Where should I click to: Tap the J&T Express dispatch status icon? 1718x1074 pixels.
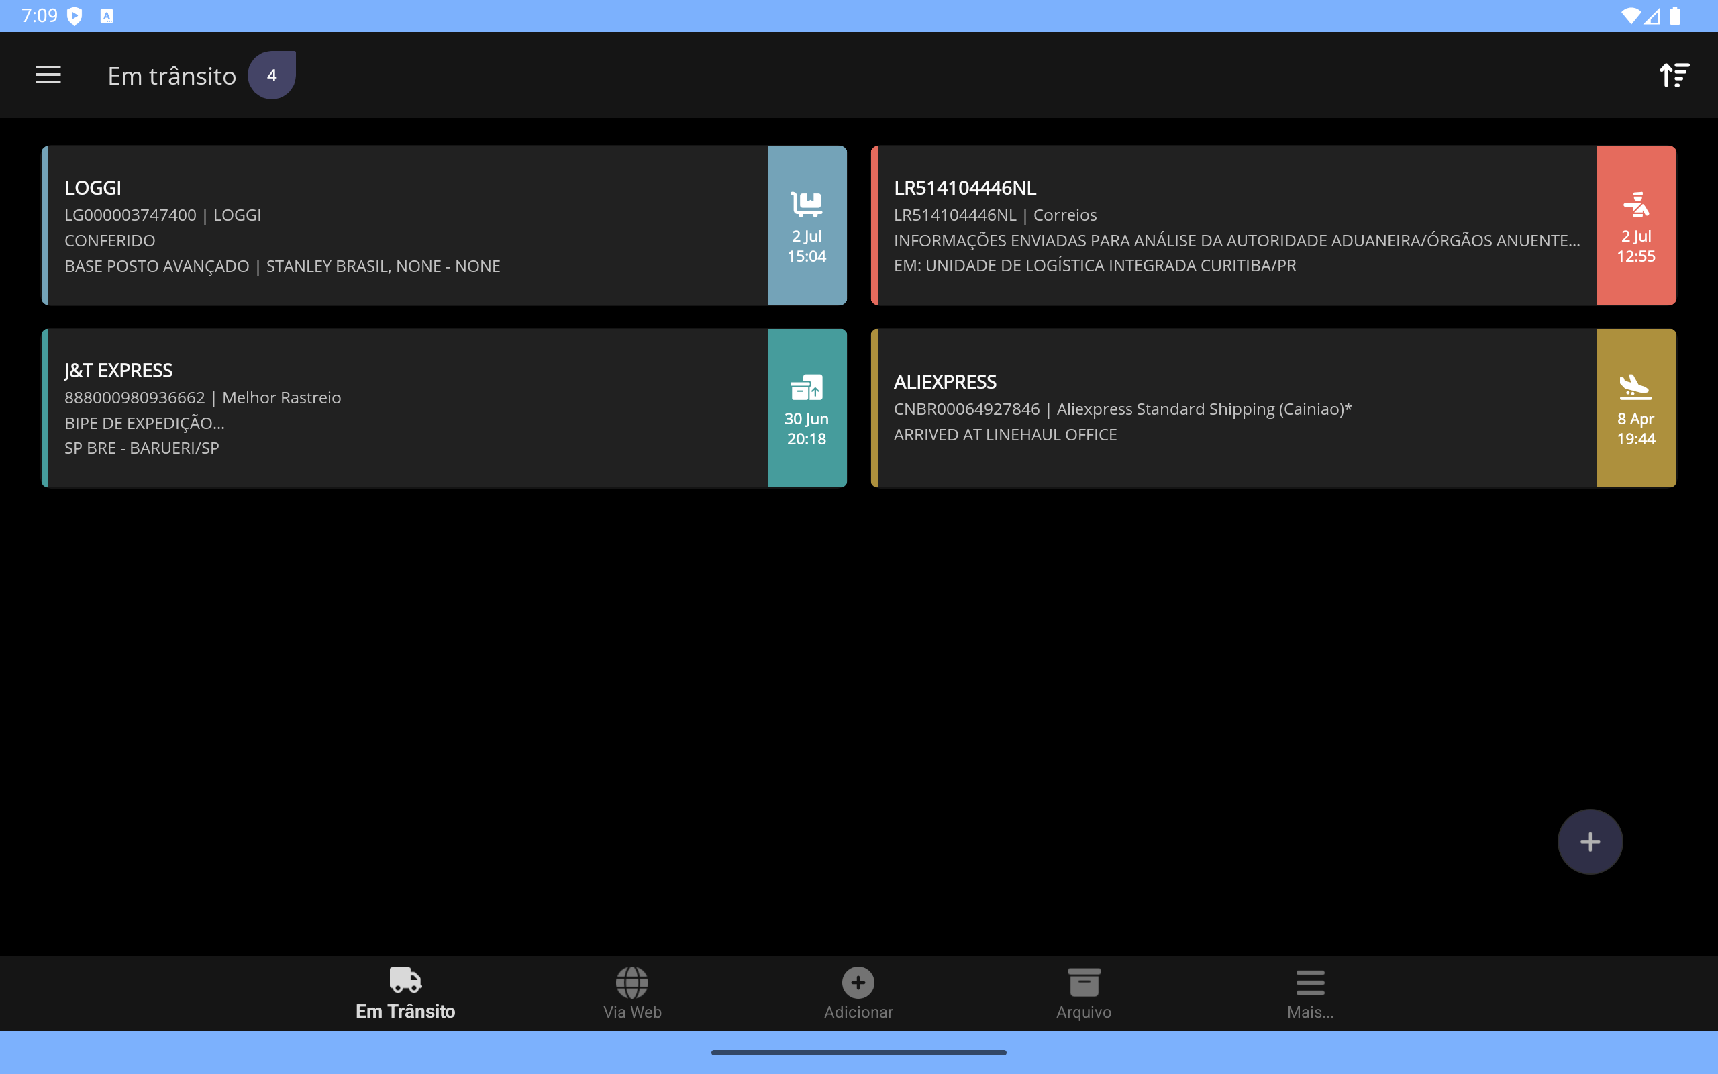807,387
